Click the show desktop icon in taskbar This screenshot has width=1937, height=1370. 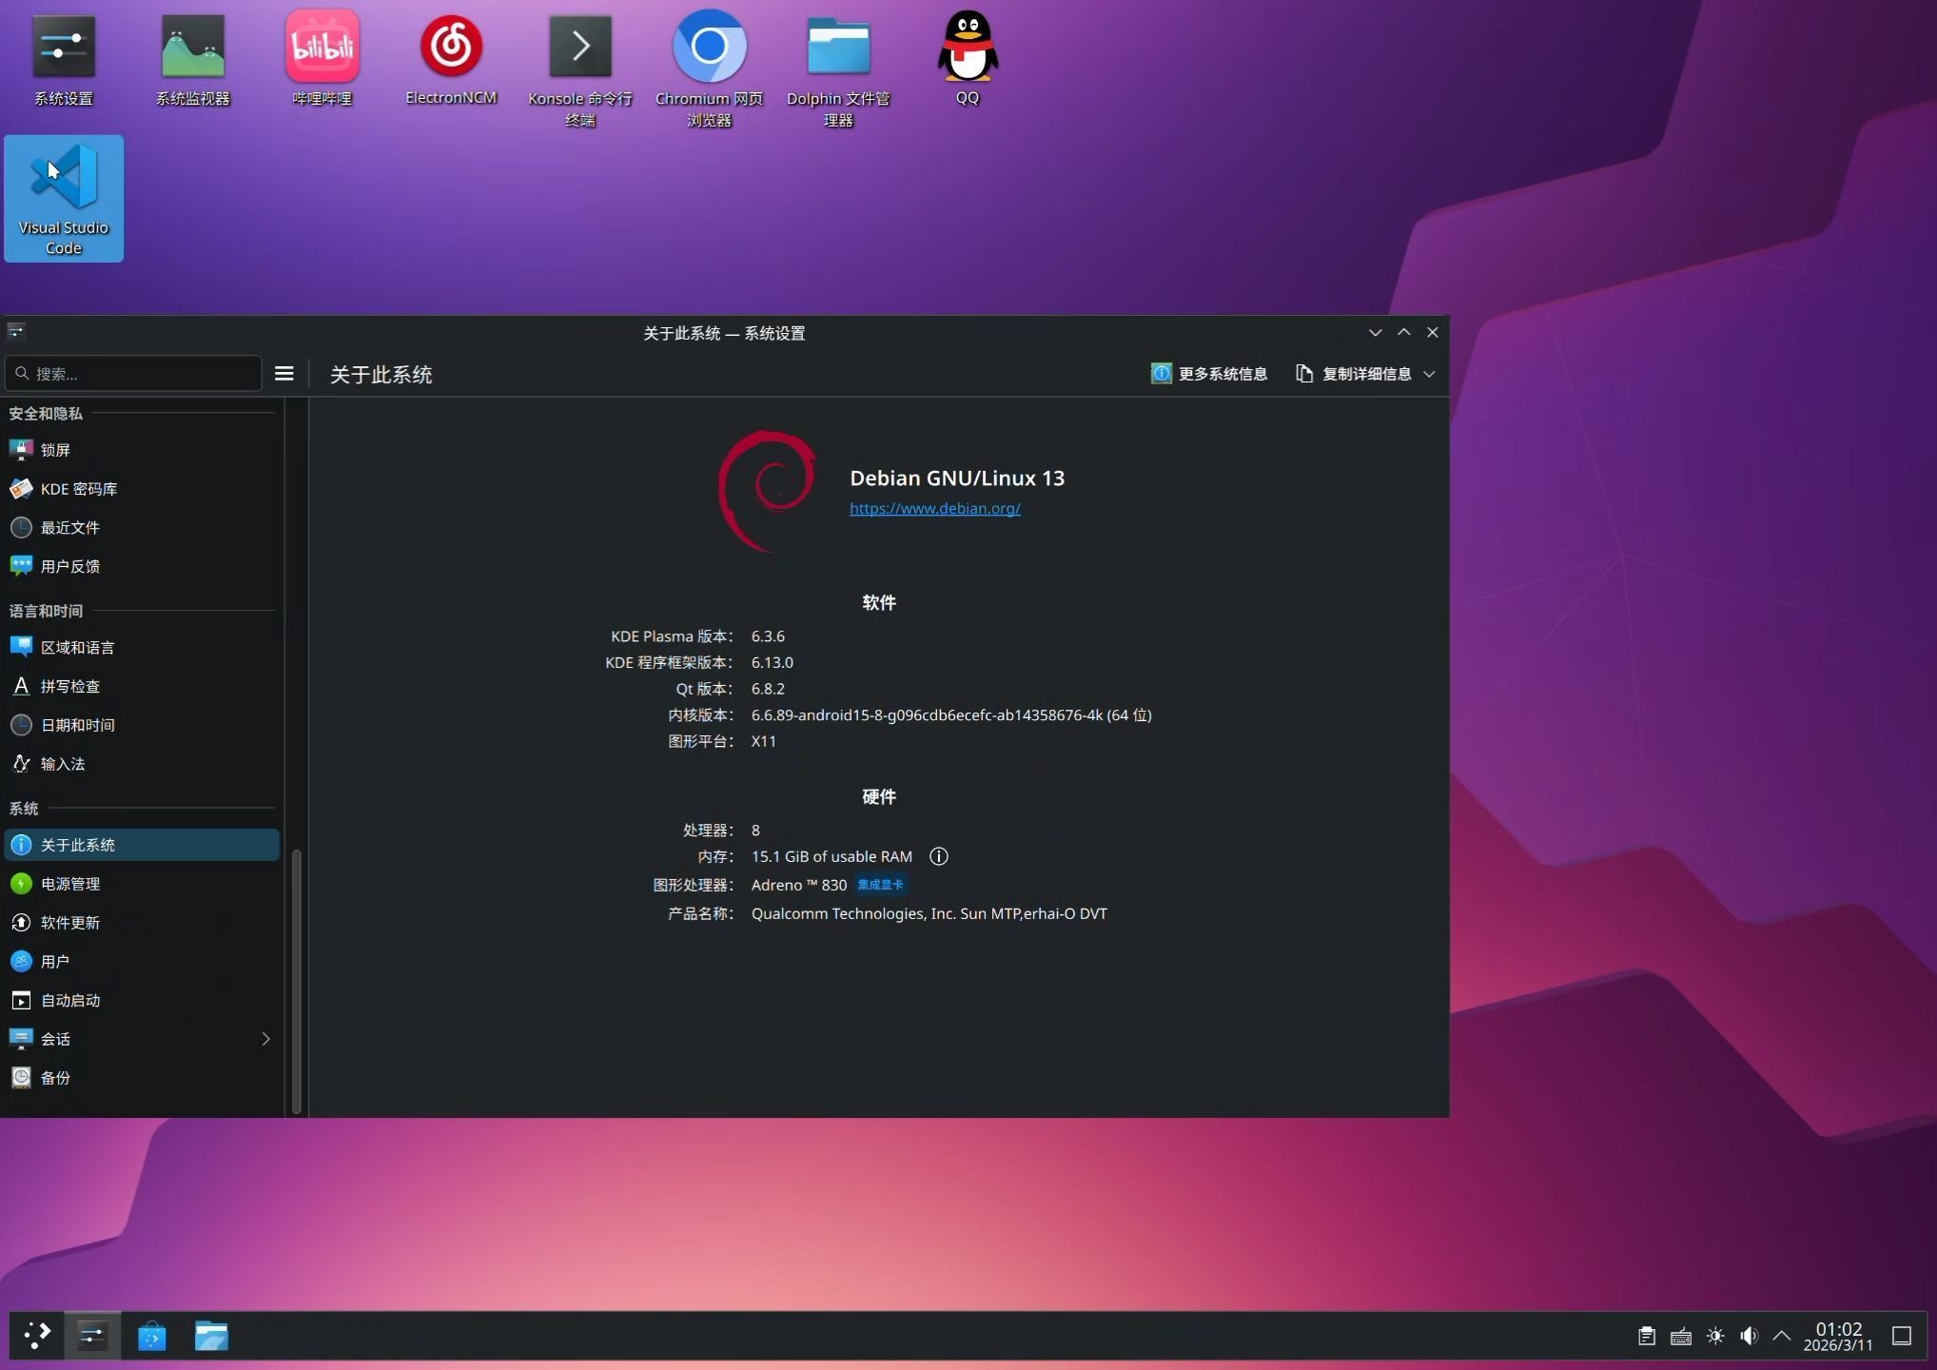point(1902,1336)
